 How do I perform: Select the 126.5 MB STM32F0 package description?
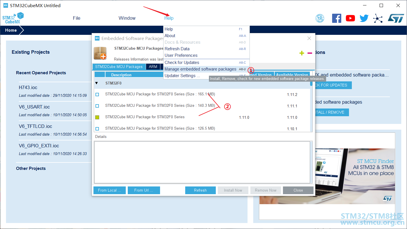(160, 128)
